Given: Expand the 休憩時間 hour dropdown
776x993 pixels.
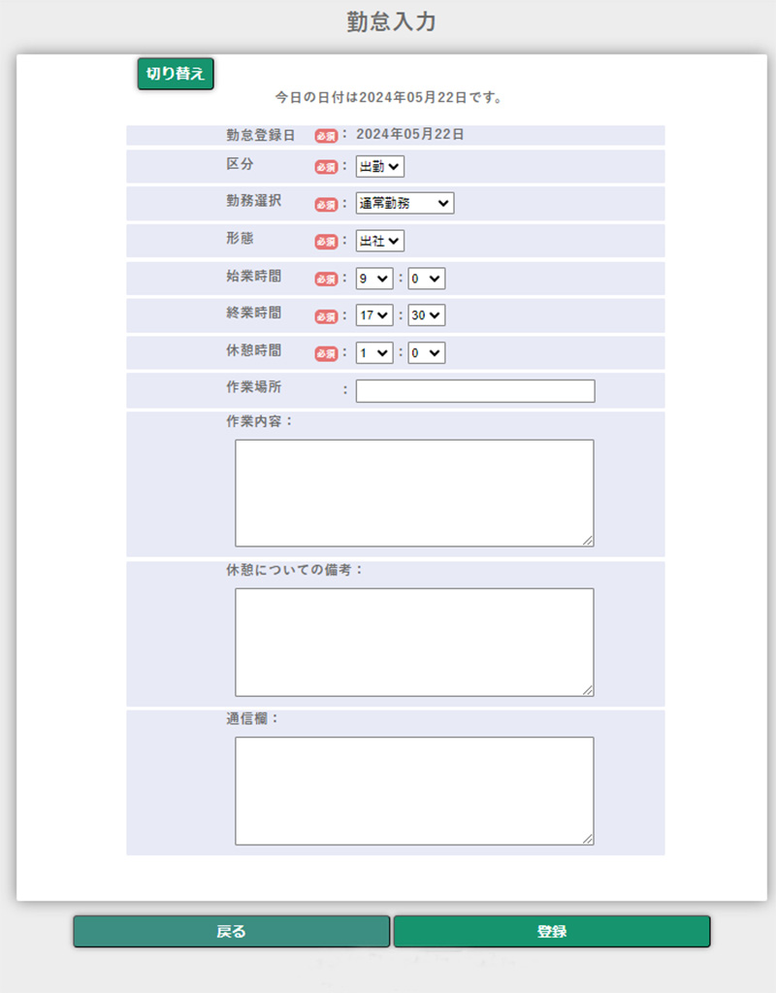Looking at the screenshot, I should pyautogui.click(x=374, y=353).
